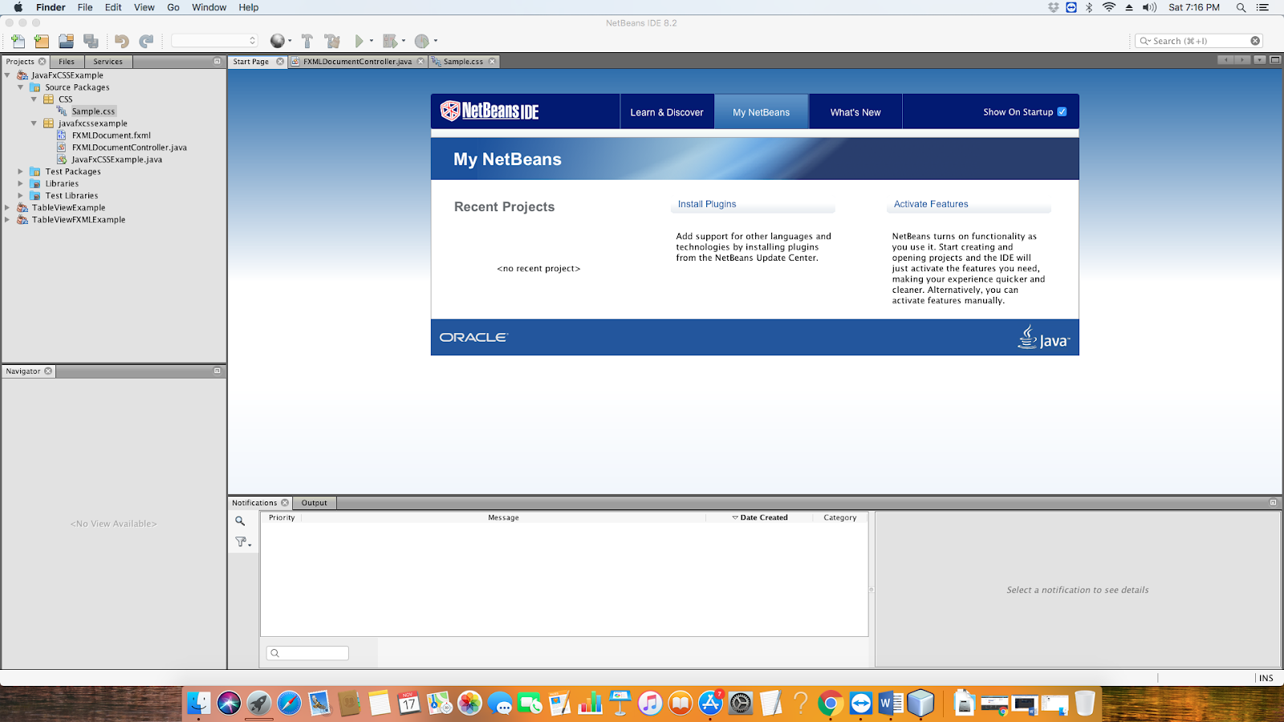Close the Start Page tab
The height and width of the screenshot is (722, 1284).
(280, 62)
